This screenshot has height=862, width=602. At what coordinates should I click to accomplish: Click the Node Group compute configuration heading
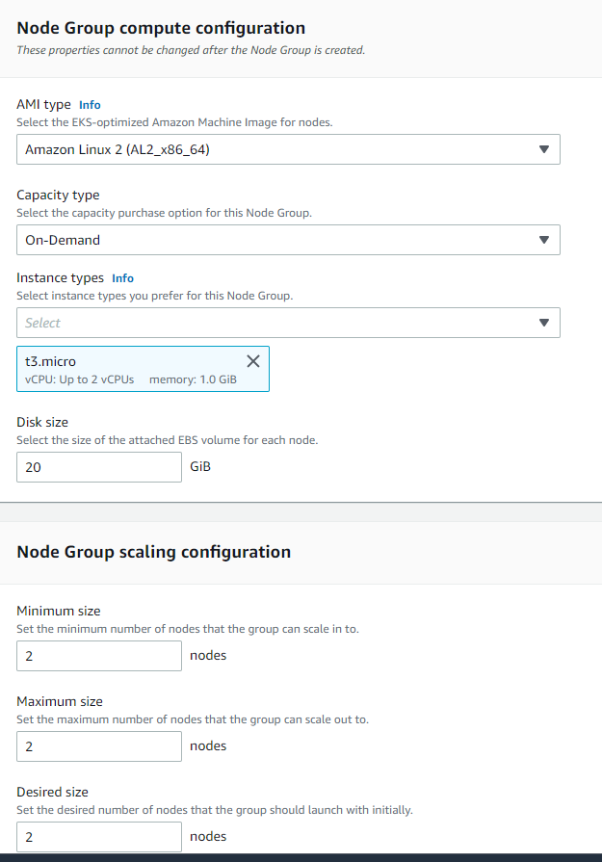[161, 28]
